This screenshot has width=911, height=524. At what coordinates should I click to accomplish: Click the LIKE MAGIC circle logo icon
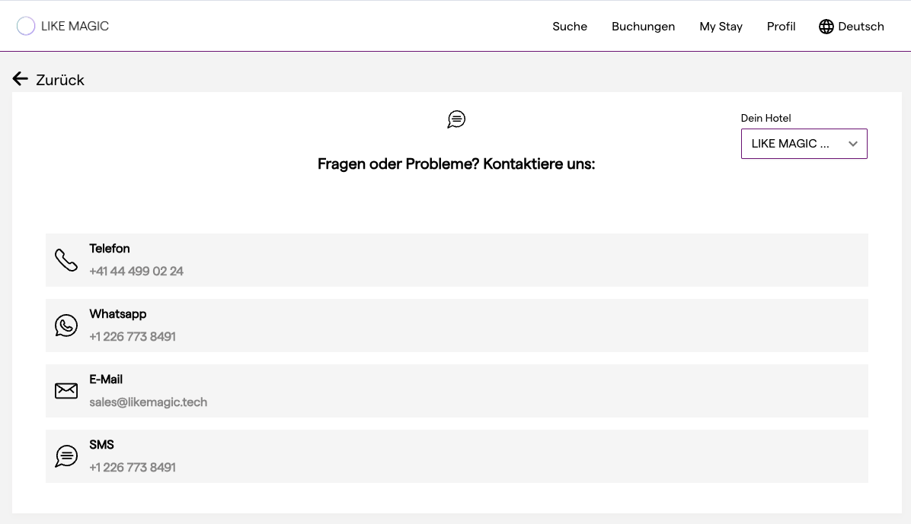coord(26,27)
